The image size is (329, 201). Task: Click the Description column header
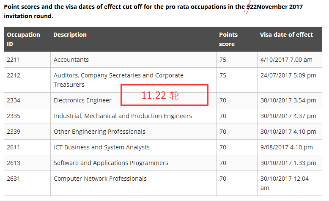[x=70, y=35]
